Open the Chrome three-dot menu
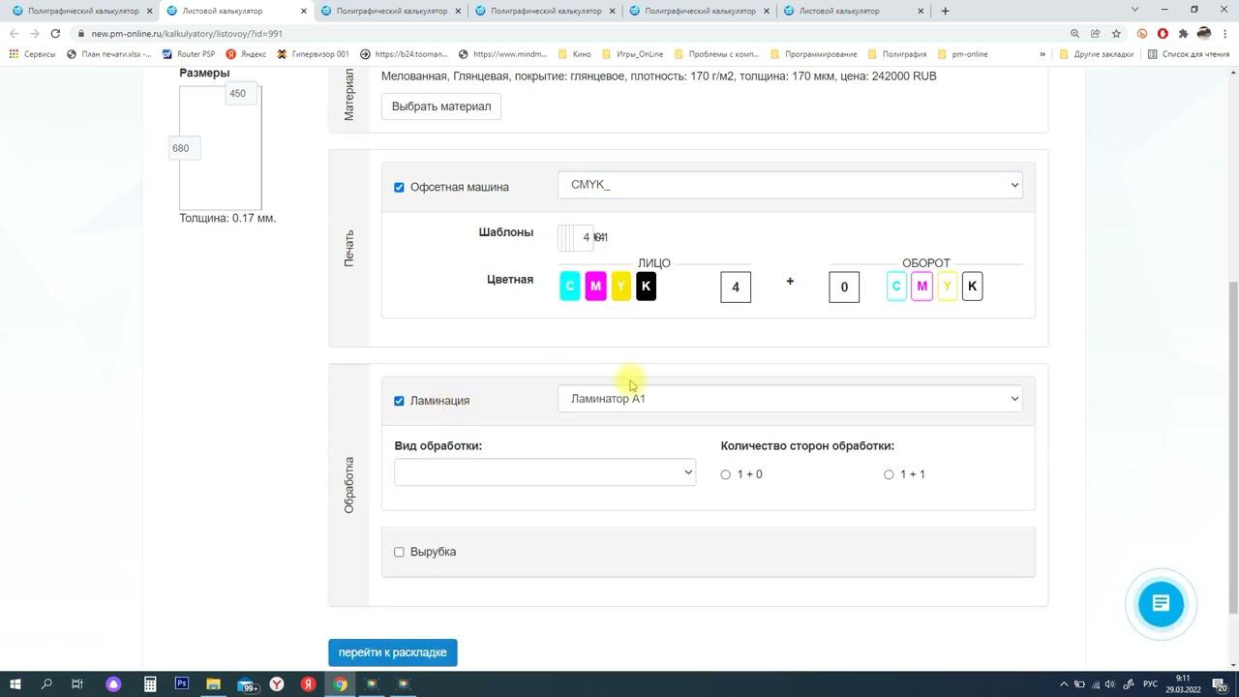The width and height of the screenshot is (1239, 697). pyautogui.click(x=1224, y=33)
